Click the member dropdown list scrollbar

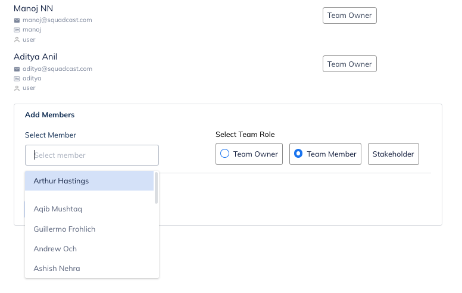(x=157, y=188)
